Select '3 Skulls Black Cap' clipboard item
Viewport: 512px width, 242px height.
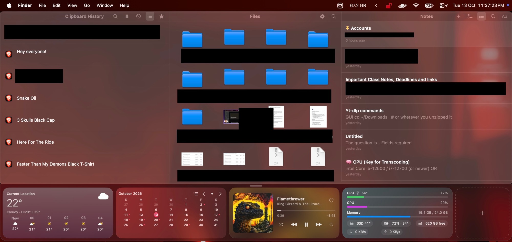pyautogui.click(x=84, y=120)
